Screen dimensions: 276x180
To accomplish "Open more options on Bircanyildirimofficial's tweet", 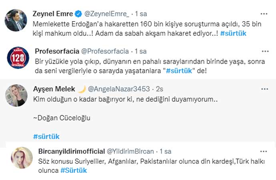I will click(264, 151).
